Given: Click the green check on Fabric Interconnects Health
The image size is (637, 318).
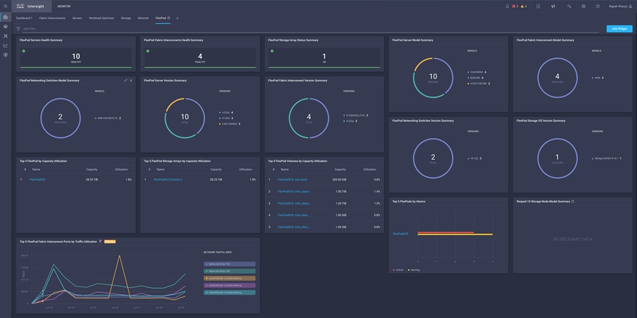Looking at the screenshot, I should 148,51.
